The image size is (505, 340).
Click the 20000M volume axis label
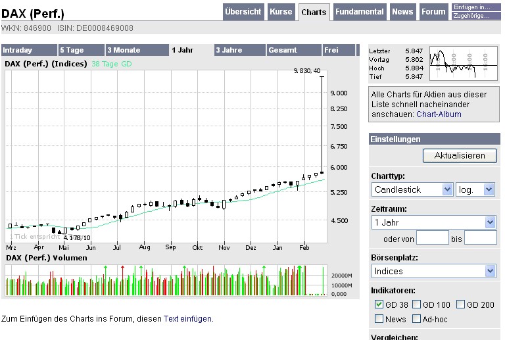pyautogui.click(x=342, y=276)
